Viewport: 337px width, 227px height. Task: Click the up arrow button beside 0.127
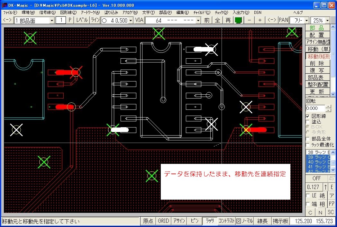[326, 187]
